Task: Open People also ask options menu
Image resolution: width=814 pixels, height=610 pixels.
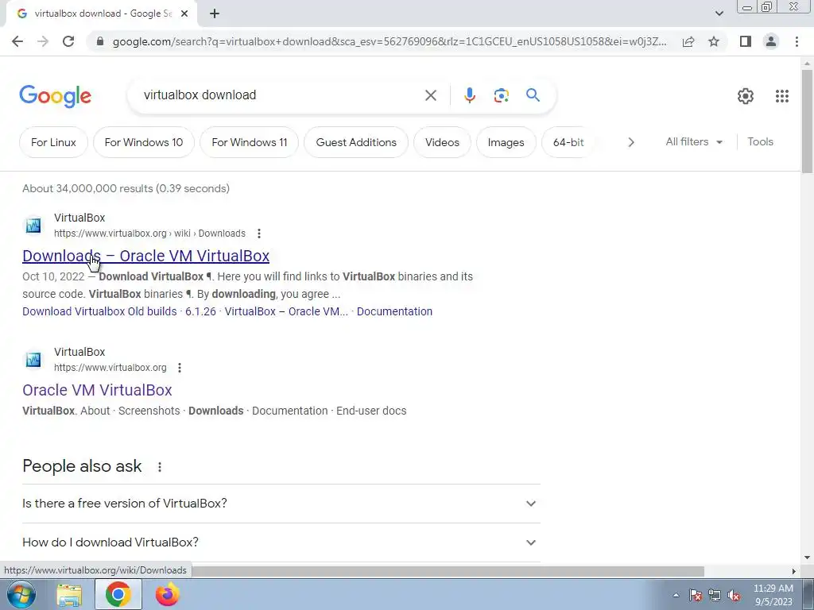Action: [160, 467]
